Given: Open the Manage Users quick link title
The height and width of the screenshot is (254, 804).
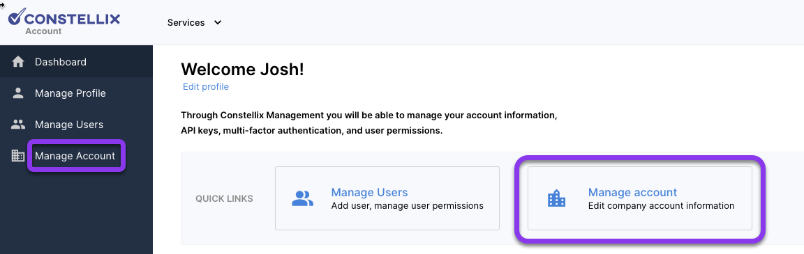Looking at the screenshot, I should click(369, 192).
